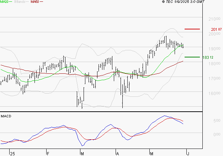Image resolution: width=223 pixels, height=156 pixels.
Task: Click the A April marker on time axis
Action: tap(117, 154)
